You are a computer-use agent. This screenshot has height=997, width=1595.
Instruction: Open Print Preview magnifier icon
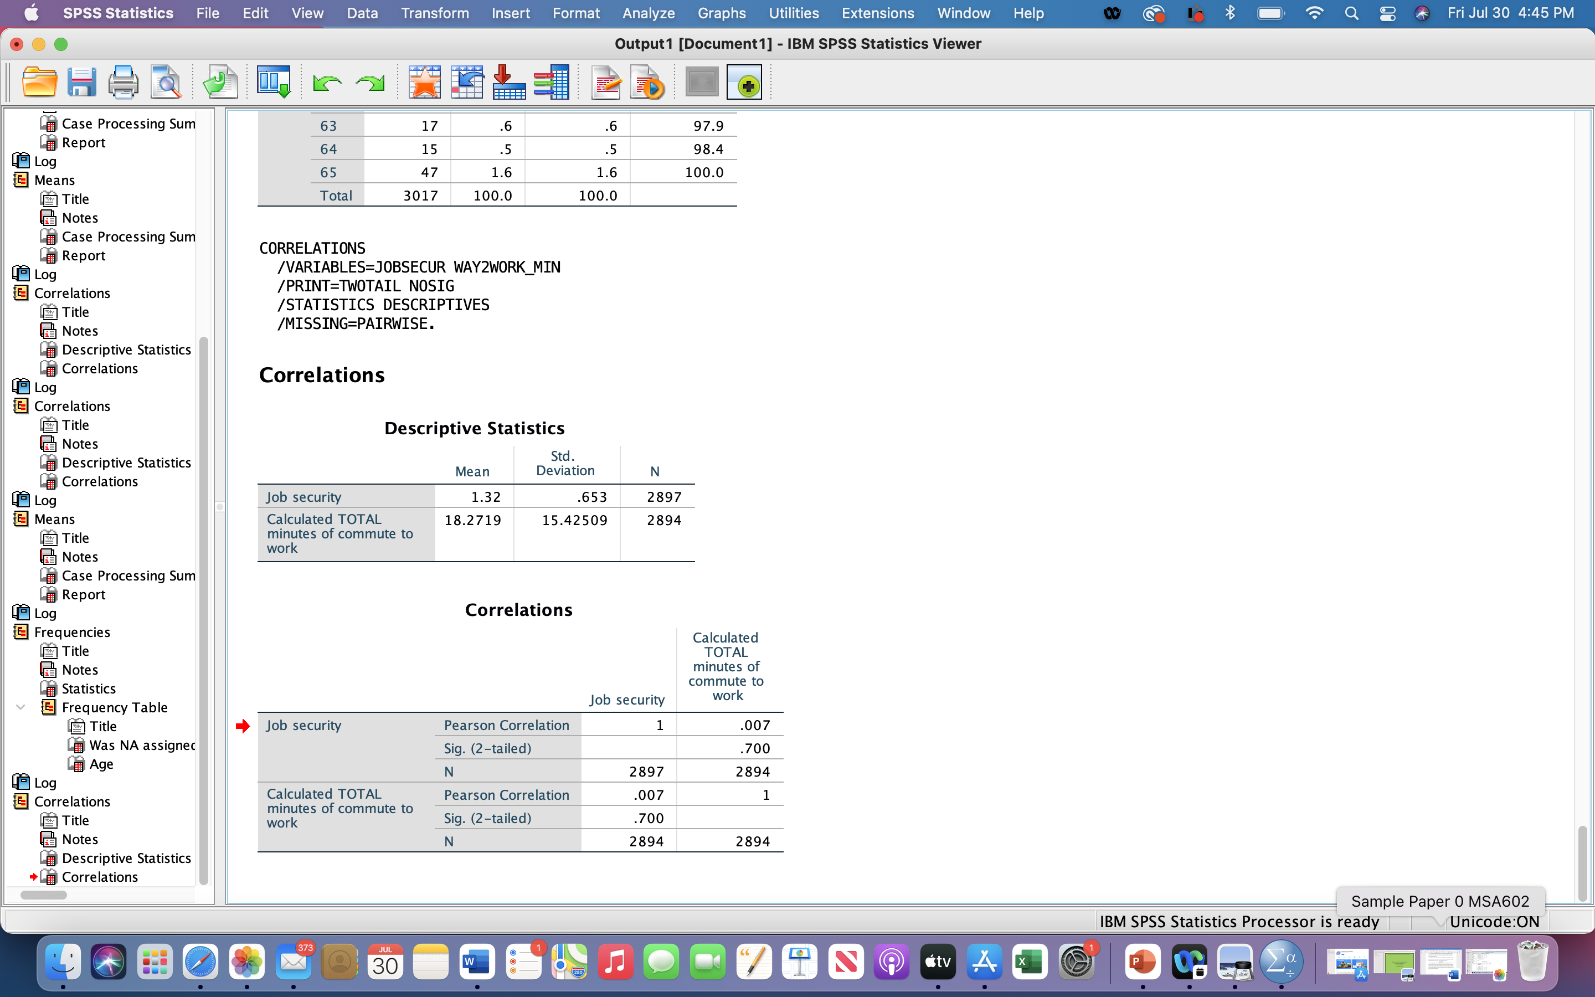coord(166,83)
